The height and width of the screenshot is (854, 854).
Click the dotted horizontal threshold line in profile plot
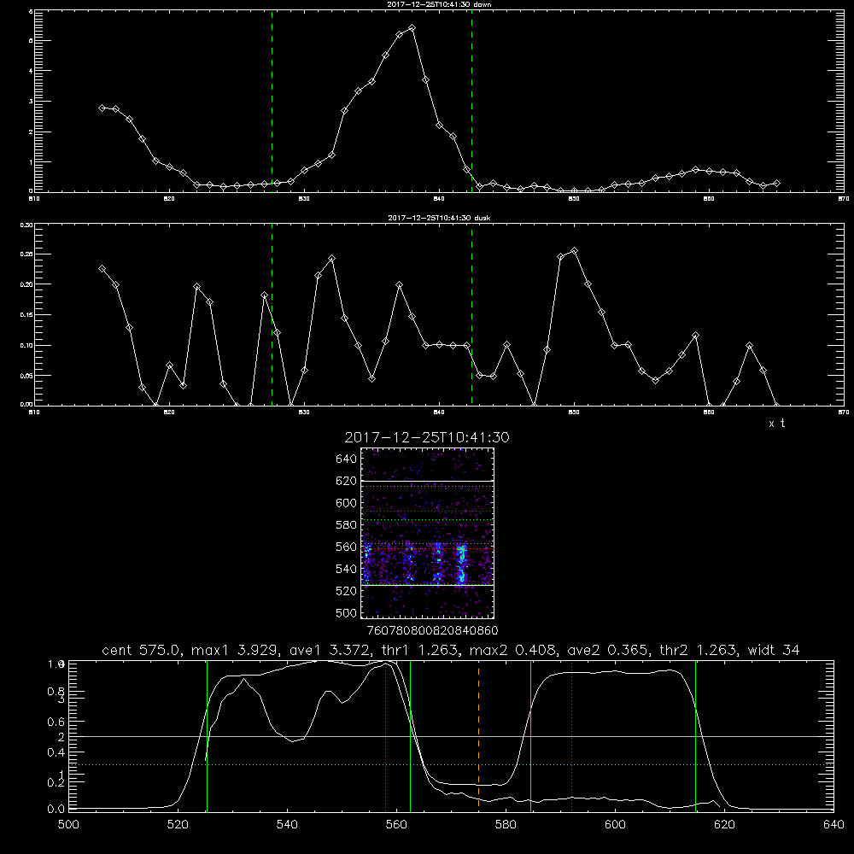[x=450, y=764]
